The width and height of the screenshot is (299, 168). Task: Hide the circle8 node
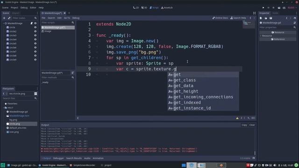click(36, 56)
